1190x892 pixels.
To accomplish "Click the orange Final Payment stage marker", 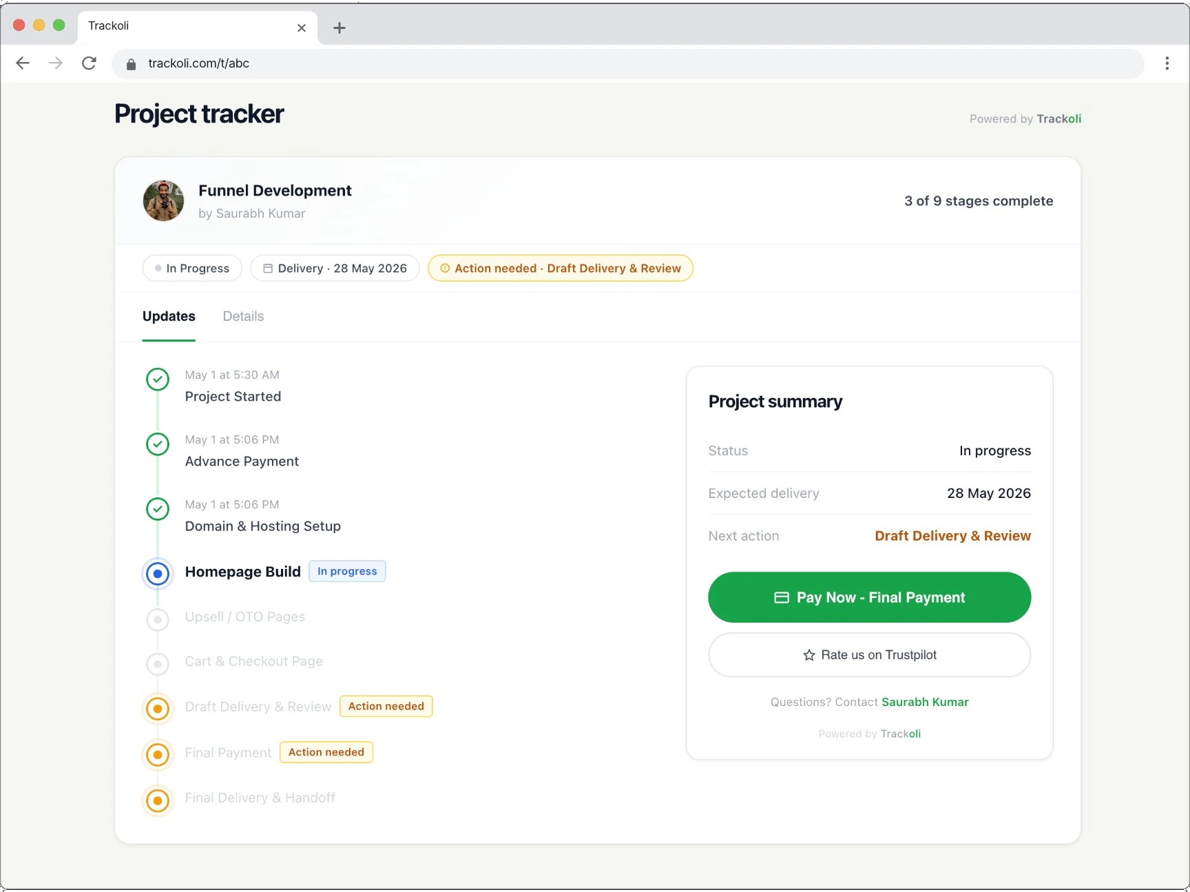I will (x=158, y=755).
